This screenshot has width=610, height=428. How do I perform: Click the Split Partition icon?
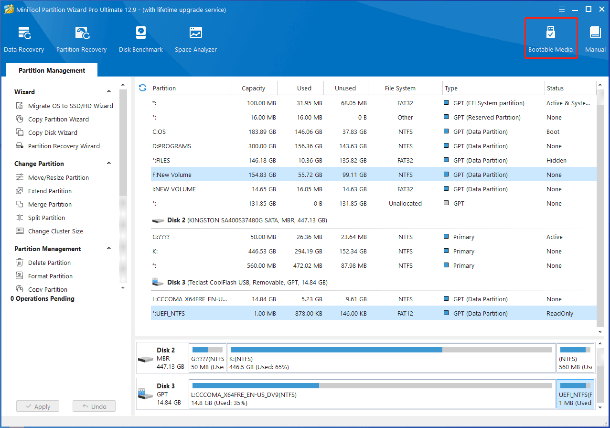[x=20, y=218]
